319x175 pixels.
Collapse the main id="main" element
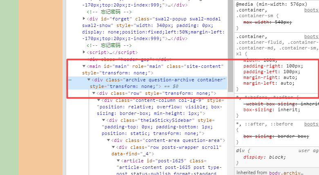(84, 66)
